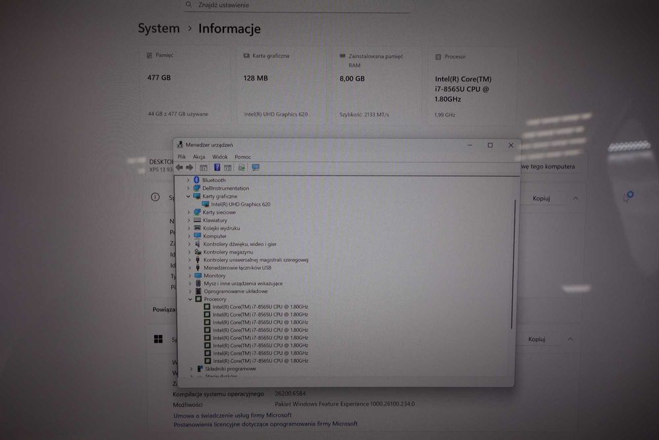The image size is (659, 440).
Task: Open the Karta graficzna 128 MB card
Action: (x=281, y=86)
